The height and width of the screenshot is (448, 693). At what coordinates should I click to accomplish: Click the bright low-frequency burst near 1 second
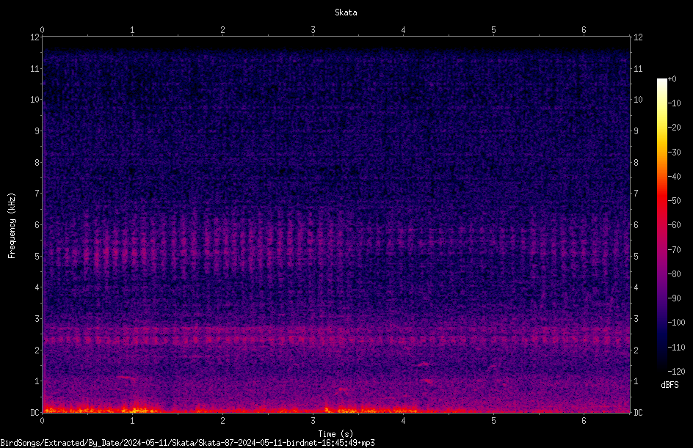(x=137, y=408)
